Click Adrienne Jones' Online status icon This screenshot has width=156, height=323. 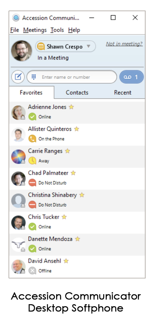tap(32, 117)
